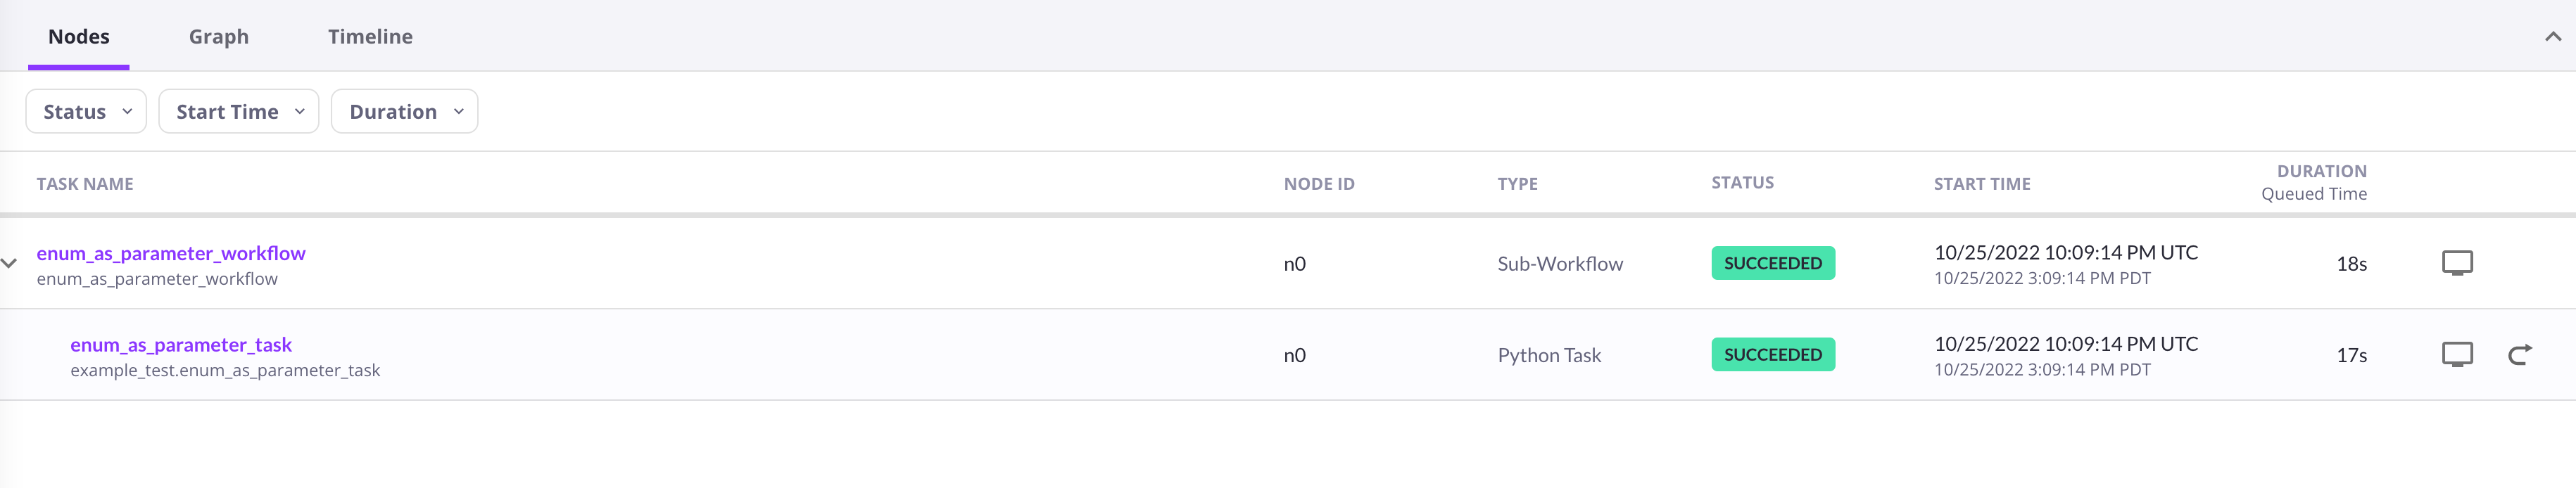The image size is (2576, 488).
Task: Open the Duration filter dropdown
Action: pyautogui.click(x=404, y=111)
